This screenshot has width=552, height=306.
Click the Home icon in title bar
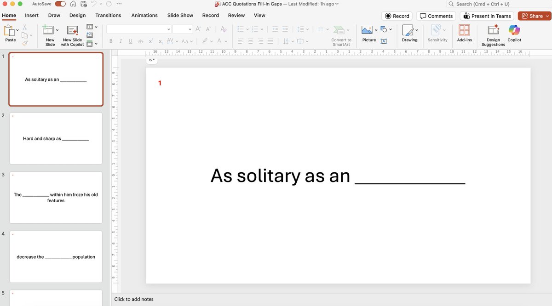coord(73,4)
